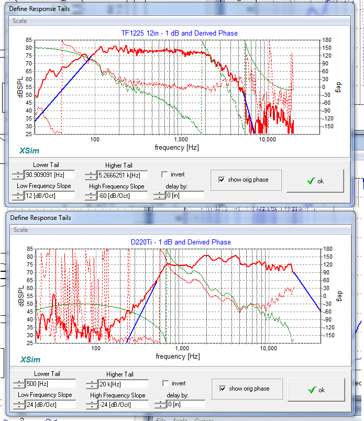Adjust stepper beside -24 dB/Oct slope

(x=92, y=405)
